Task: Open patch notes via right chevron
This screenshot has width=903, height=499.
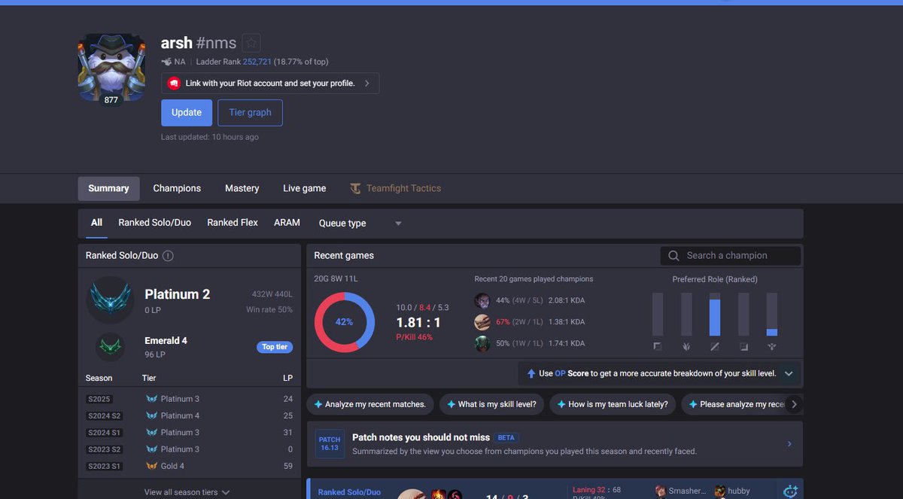Action: point(789,444)
